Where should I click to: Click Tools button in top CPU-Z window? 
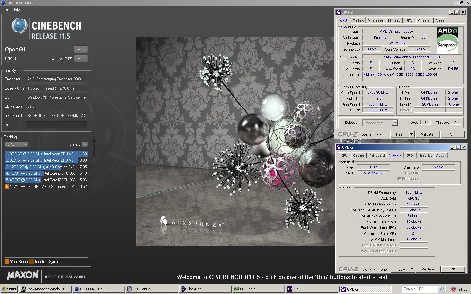tap(400, 135)
